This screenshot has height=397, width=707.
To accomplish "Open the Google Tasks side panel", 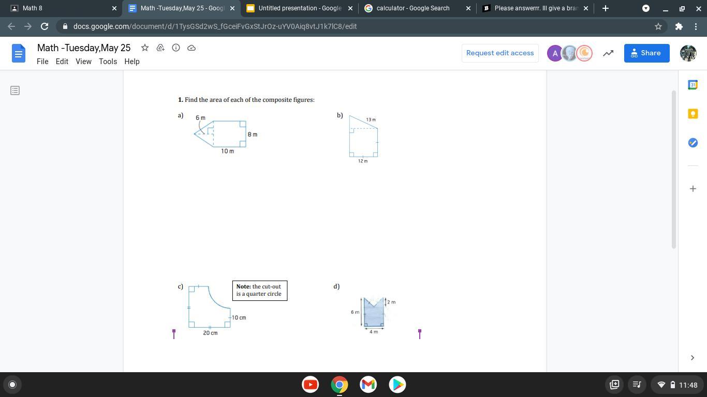I will (x=693, y=143).
